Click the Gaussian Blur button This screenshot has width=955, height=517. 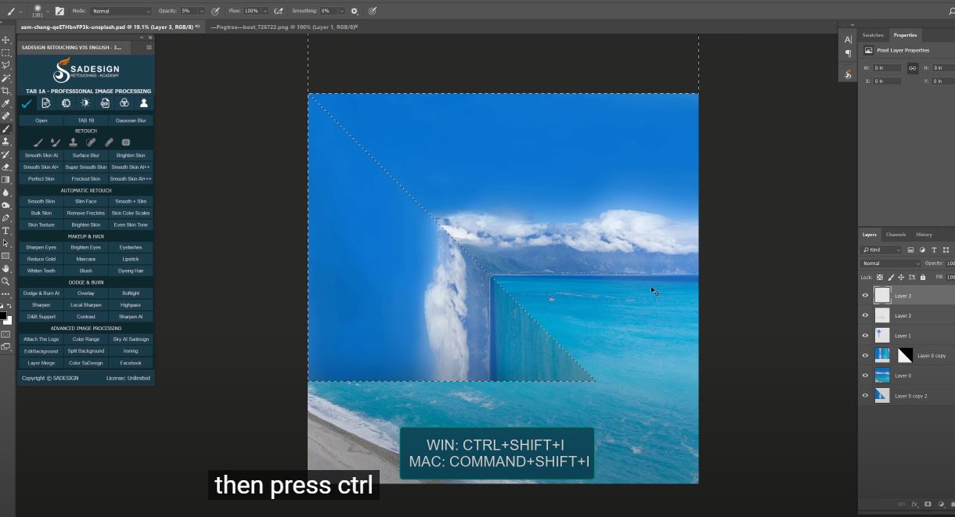pyautogui.click(x=131, y=120)
